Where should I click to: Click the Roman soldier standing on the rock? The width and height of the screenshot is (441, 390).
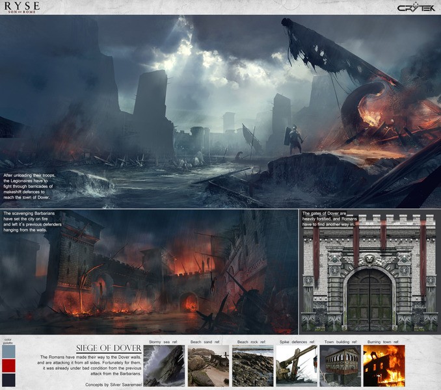point(295,140)
